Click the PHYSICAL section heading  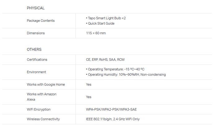[35, 8]
